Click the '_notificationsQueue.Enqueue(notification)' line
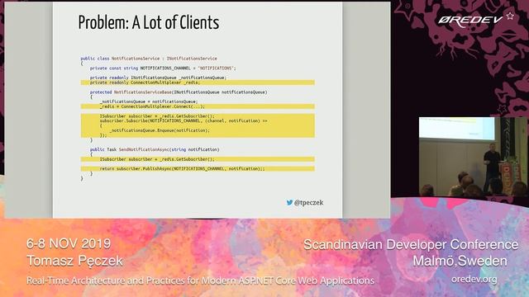The width and height of the screenshot is (529, 297). pyautogui.click(x=160, y=130)
